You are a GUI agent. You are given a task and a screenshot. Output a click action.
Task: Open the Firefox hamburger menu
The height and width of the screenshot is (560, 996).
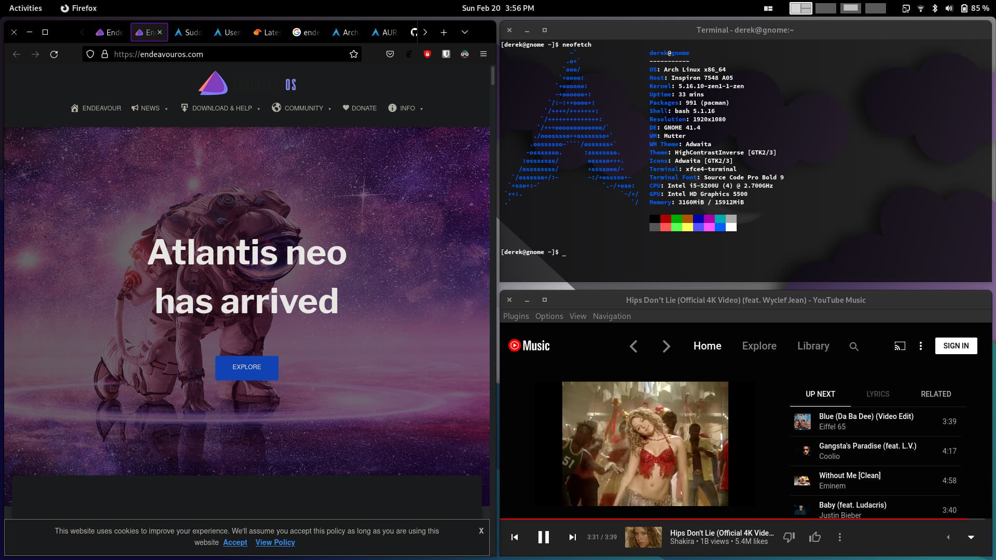[x=483, y=54]
